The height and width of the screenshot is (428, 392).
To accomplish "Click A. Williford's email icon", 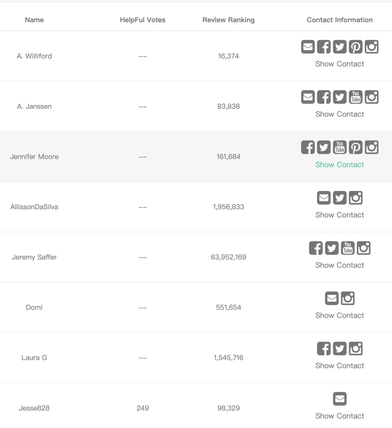I will (308, 47).
